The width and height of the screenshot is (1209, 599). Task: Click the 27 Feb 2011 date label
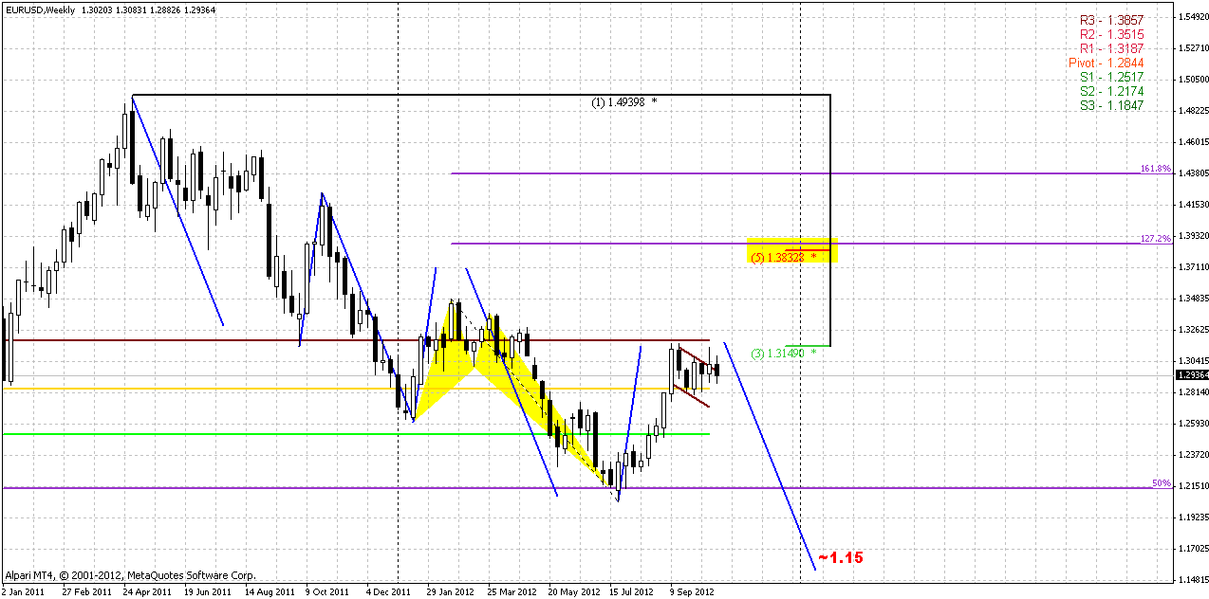tap(87, 592)
